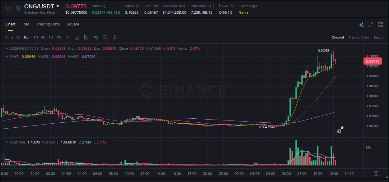
Task: Collapse the Vol(ONG) volume panel
Action: pyautogui.click(x=7, y=142)
